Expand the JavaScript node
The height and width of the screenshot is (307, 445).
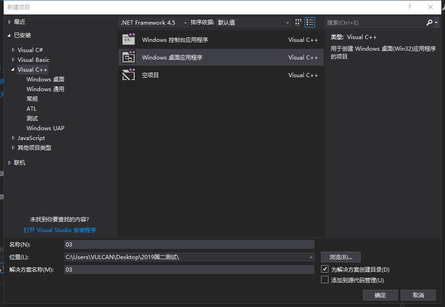point(13,138)
